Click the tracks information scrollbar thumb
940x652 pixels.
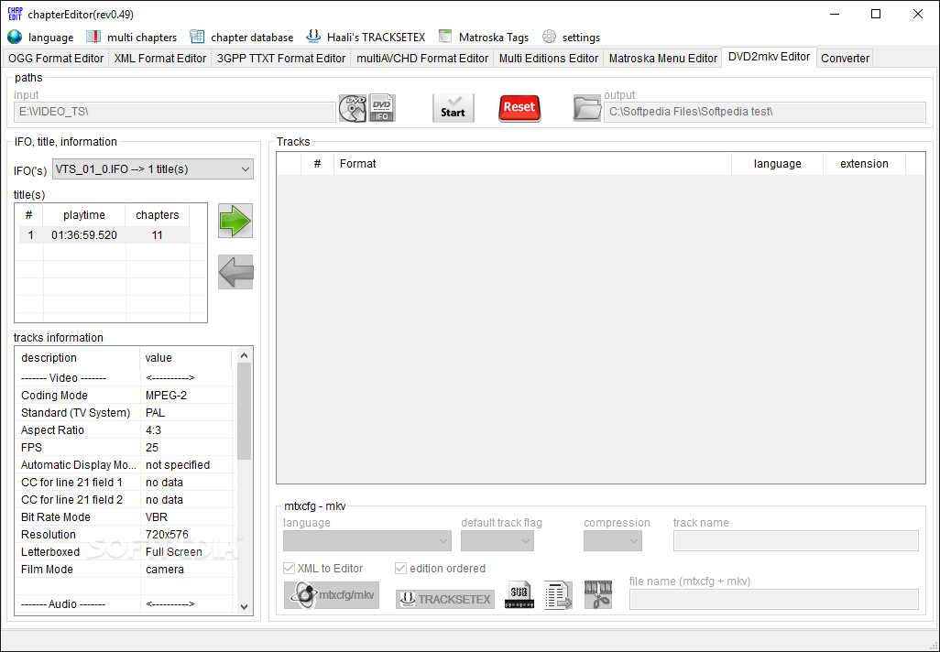click(x=244, y=411)
